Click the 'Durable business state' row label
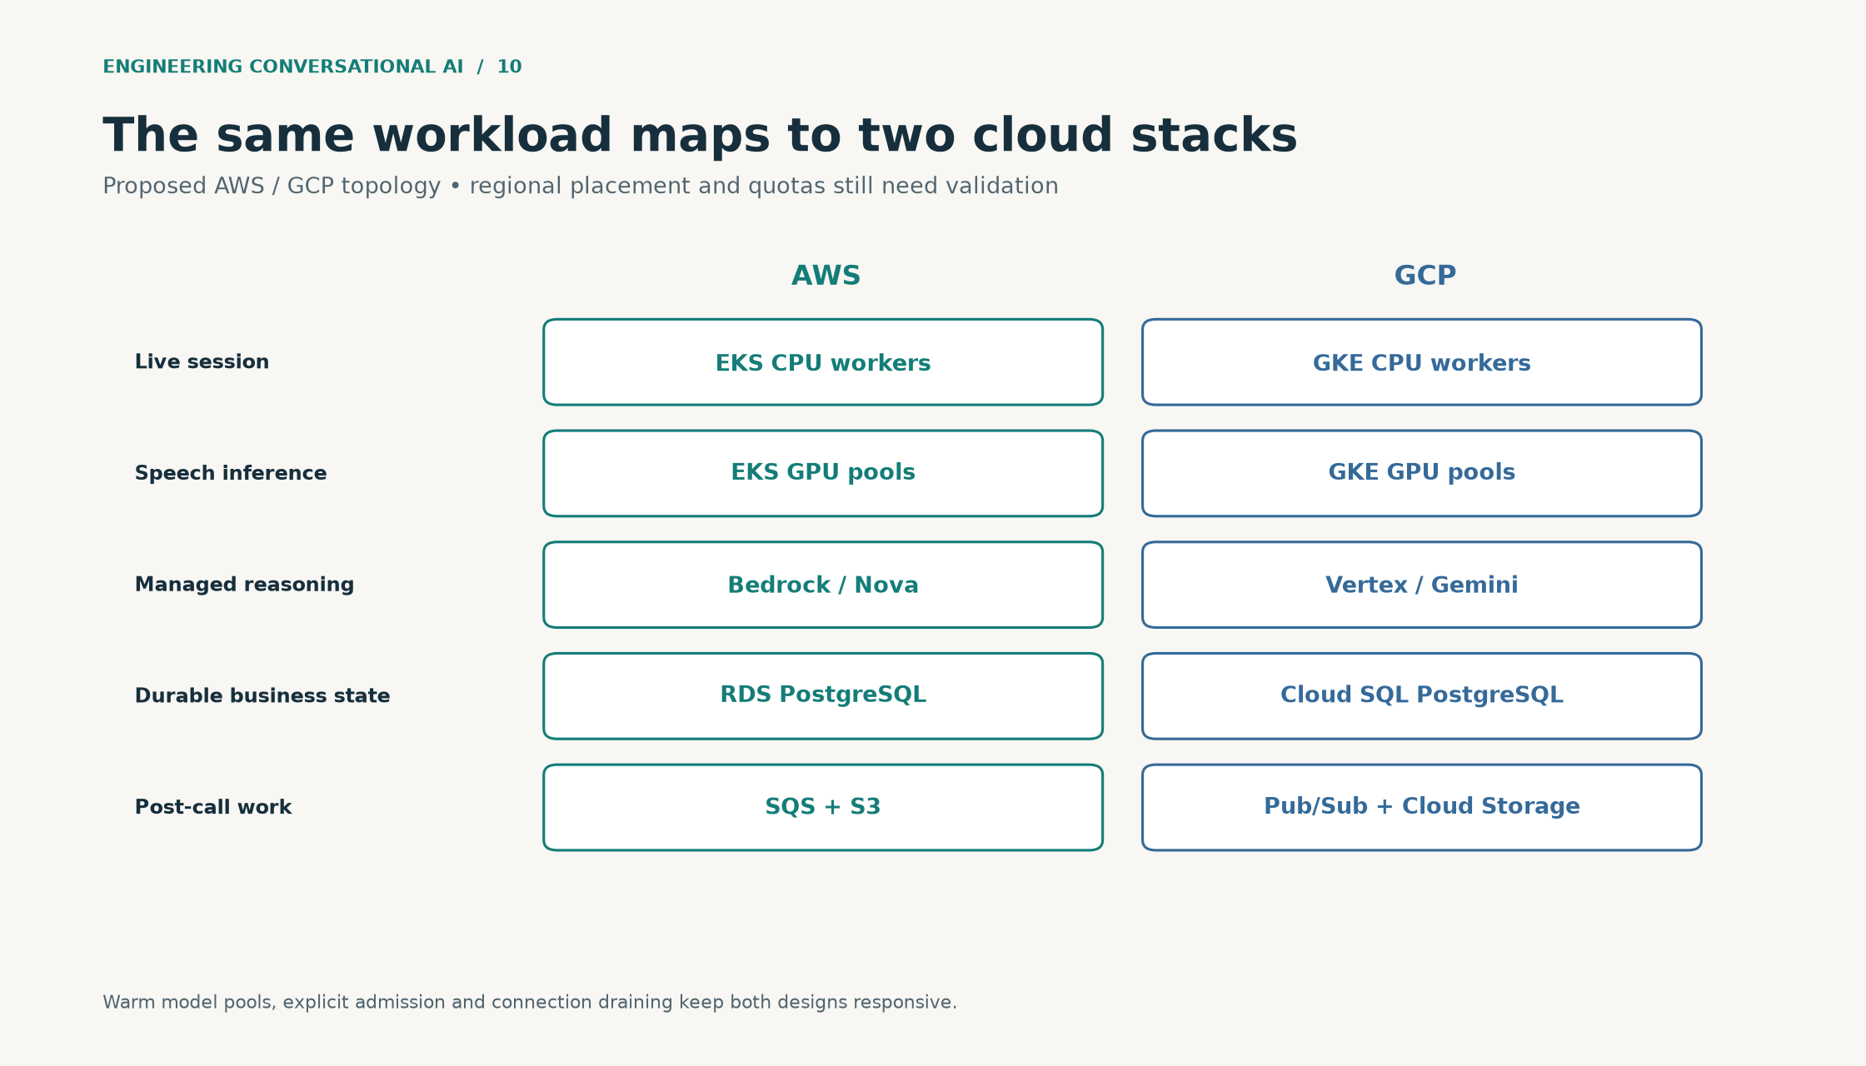Screen dimensions: 1866x1066 pos(262,696)
